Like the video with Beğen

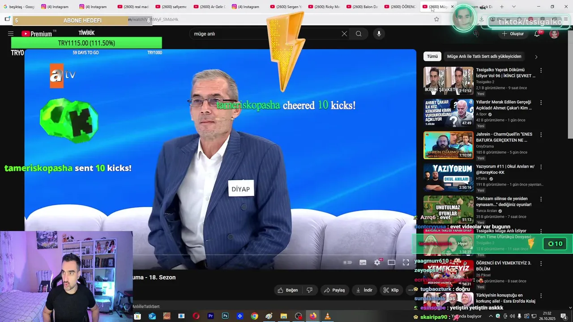click(287, 290)
